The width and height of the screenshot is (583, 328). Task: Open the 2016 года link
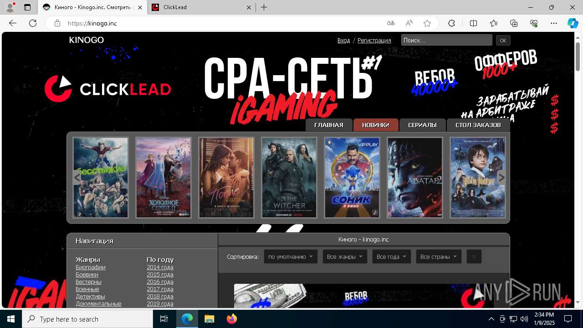(x=160, y=282)
